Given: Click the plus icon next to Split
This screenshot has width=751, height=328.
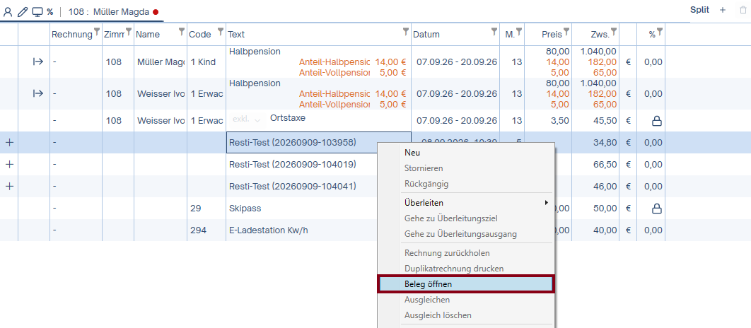Looking at the screenshot, I should point(723,10).
